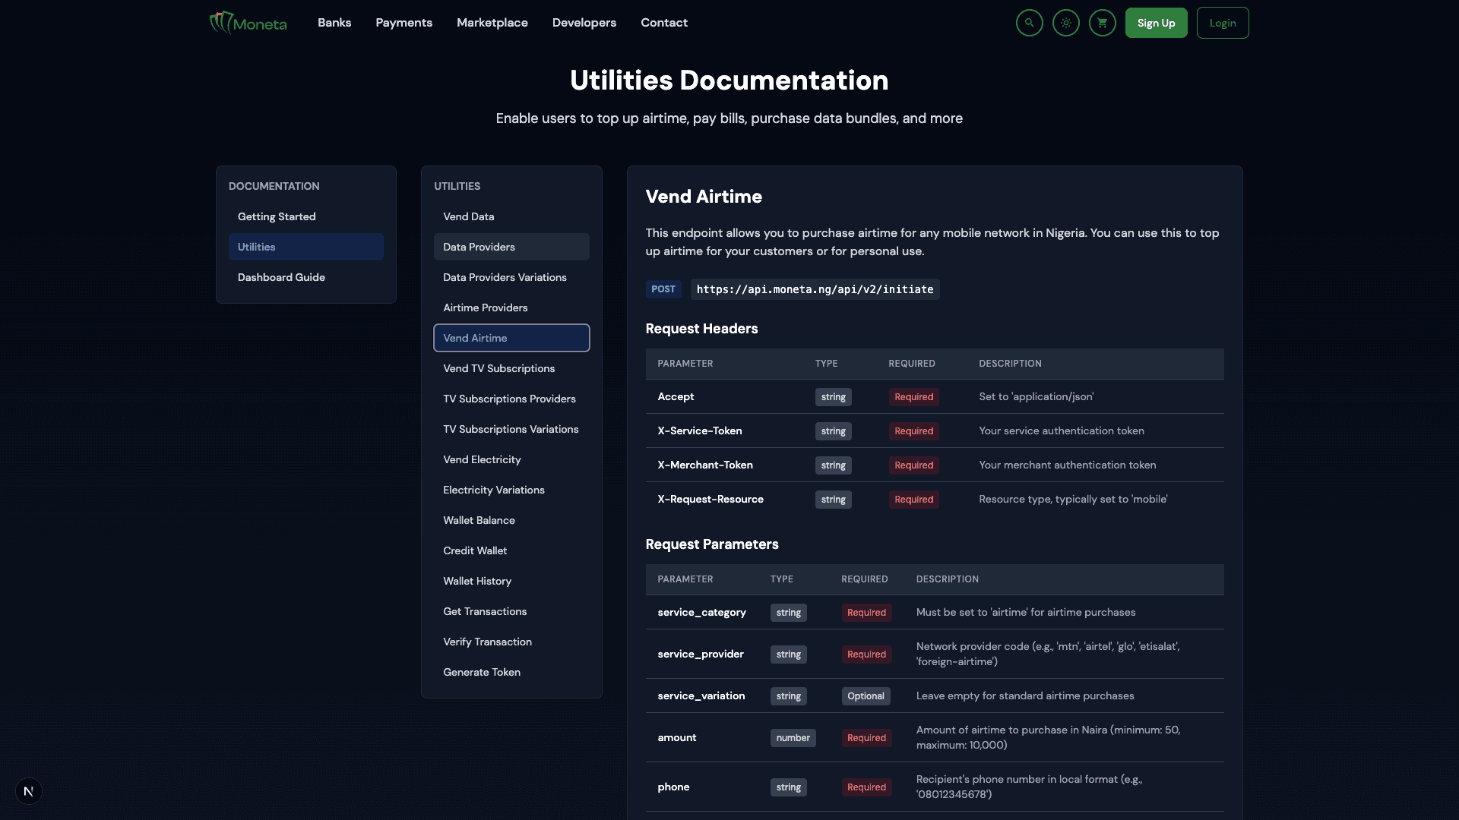1459x820 pixels.
Task: Click the amount parameter name
Action: click(x=676, y=737)
